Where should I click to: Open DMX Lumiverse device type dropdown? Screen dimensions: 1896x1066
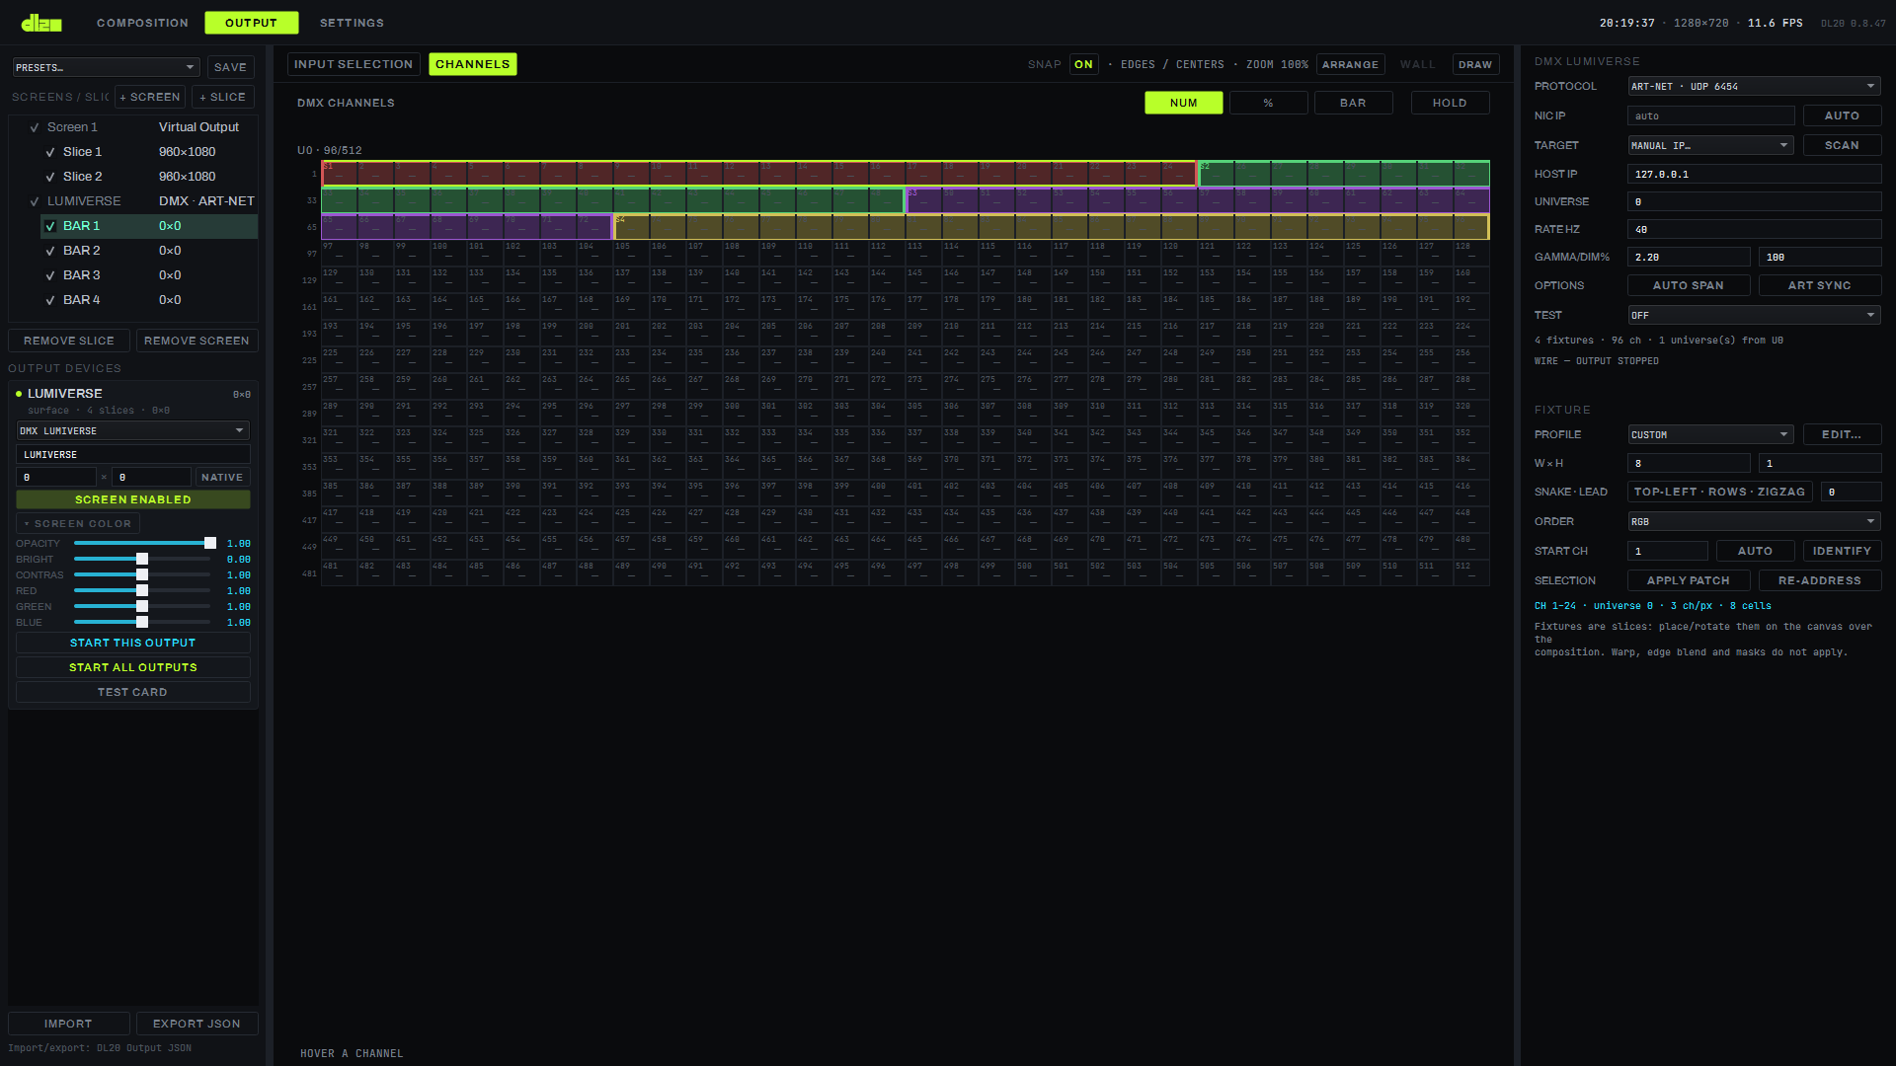pos(133,431)
